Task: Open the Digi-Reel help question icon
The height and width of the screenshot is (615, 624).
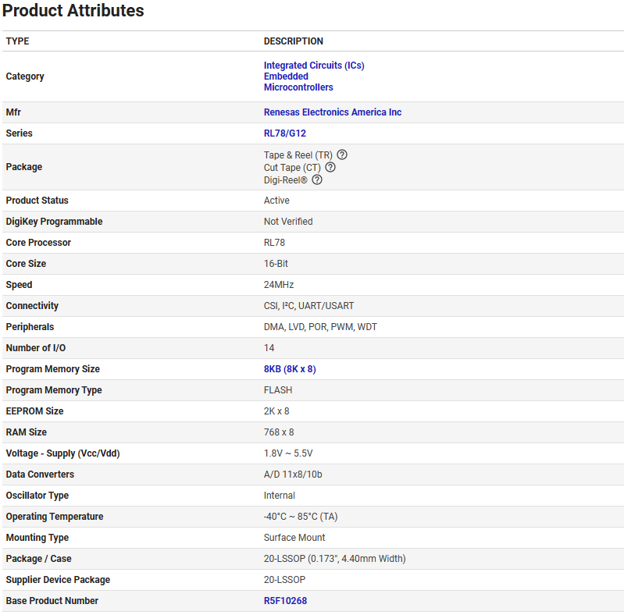Action: coord(317,180)
